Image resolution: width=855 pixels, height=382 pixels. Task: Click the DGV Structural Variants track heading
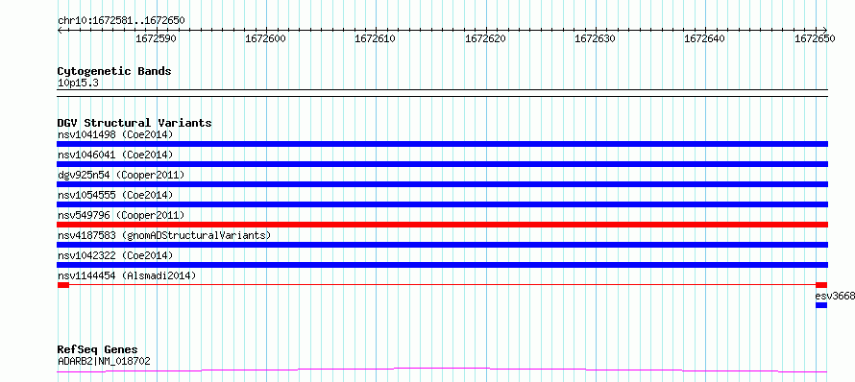point(134,123)
